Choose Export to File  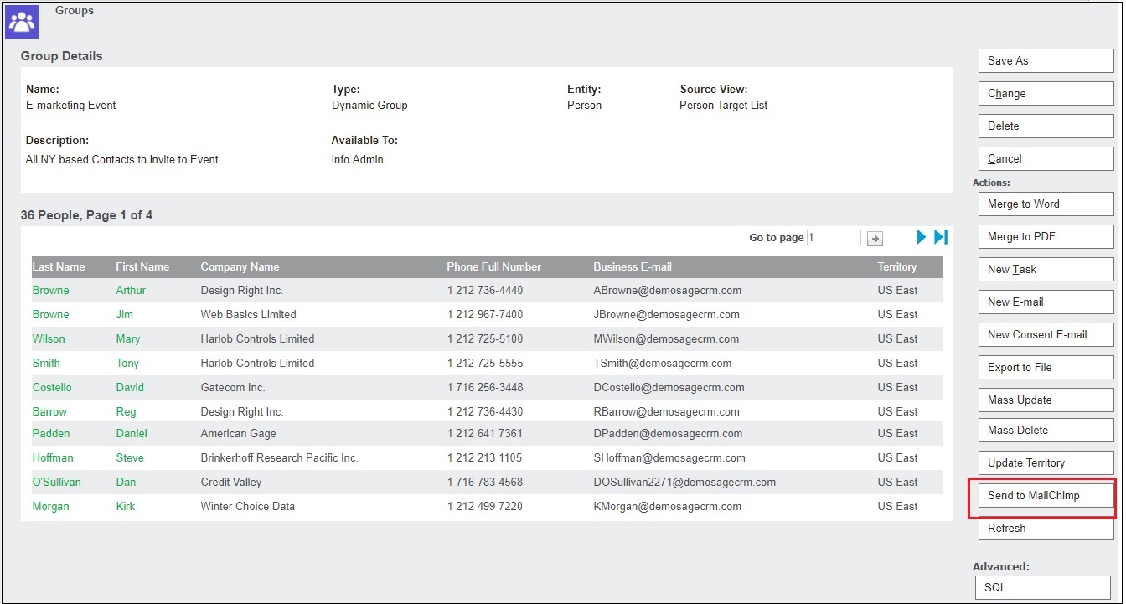(x=1046, y=367)
